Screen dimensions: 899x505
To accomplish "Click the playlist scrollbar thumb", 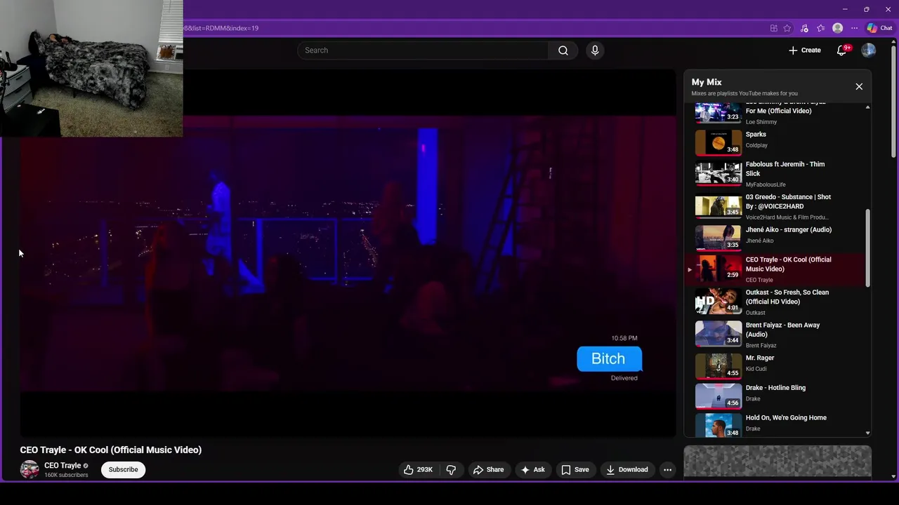I will [868, 248].
